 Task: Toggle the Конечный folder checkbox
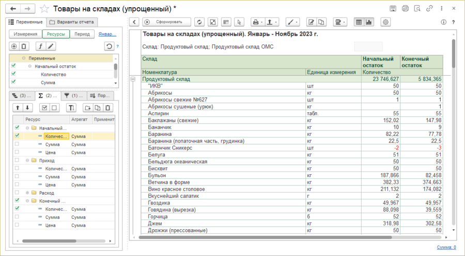coord(17,200)
